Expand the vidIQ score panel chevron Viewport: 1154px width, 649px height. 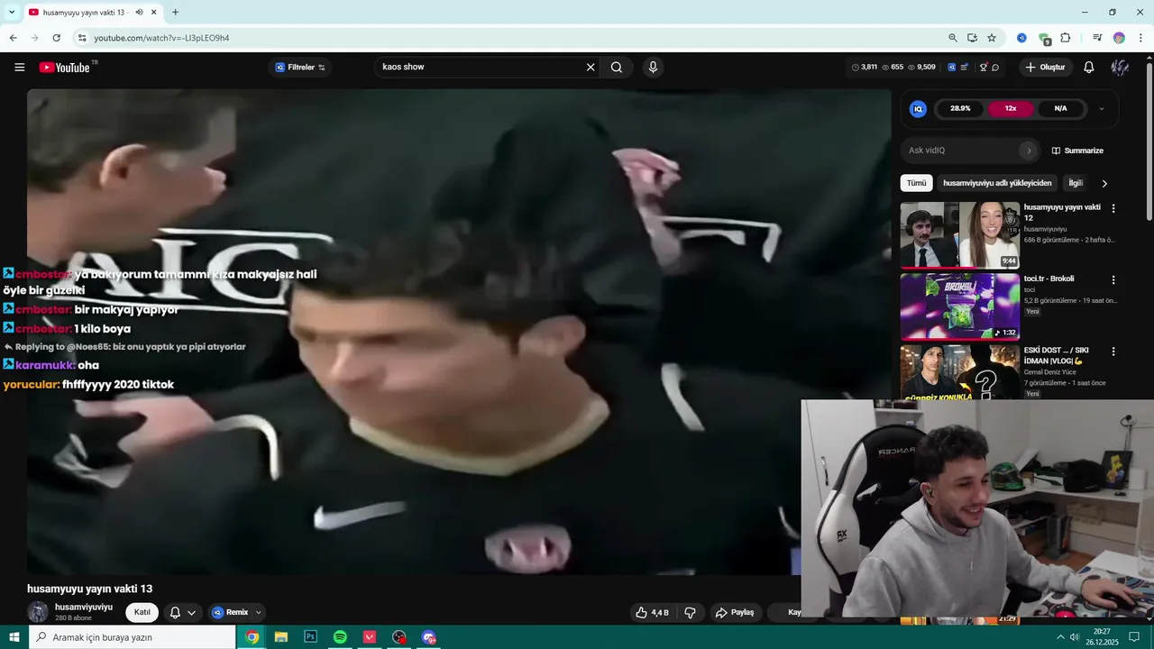[x=1101, y=109]
